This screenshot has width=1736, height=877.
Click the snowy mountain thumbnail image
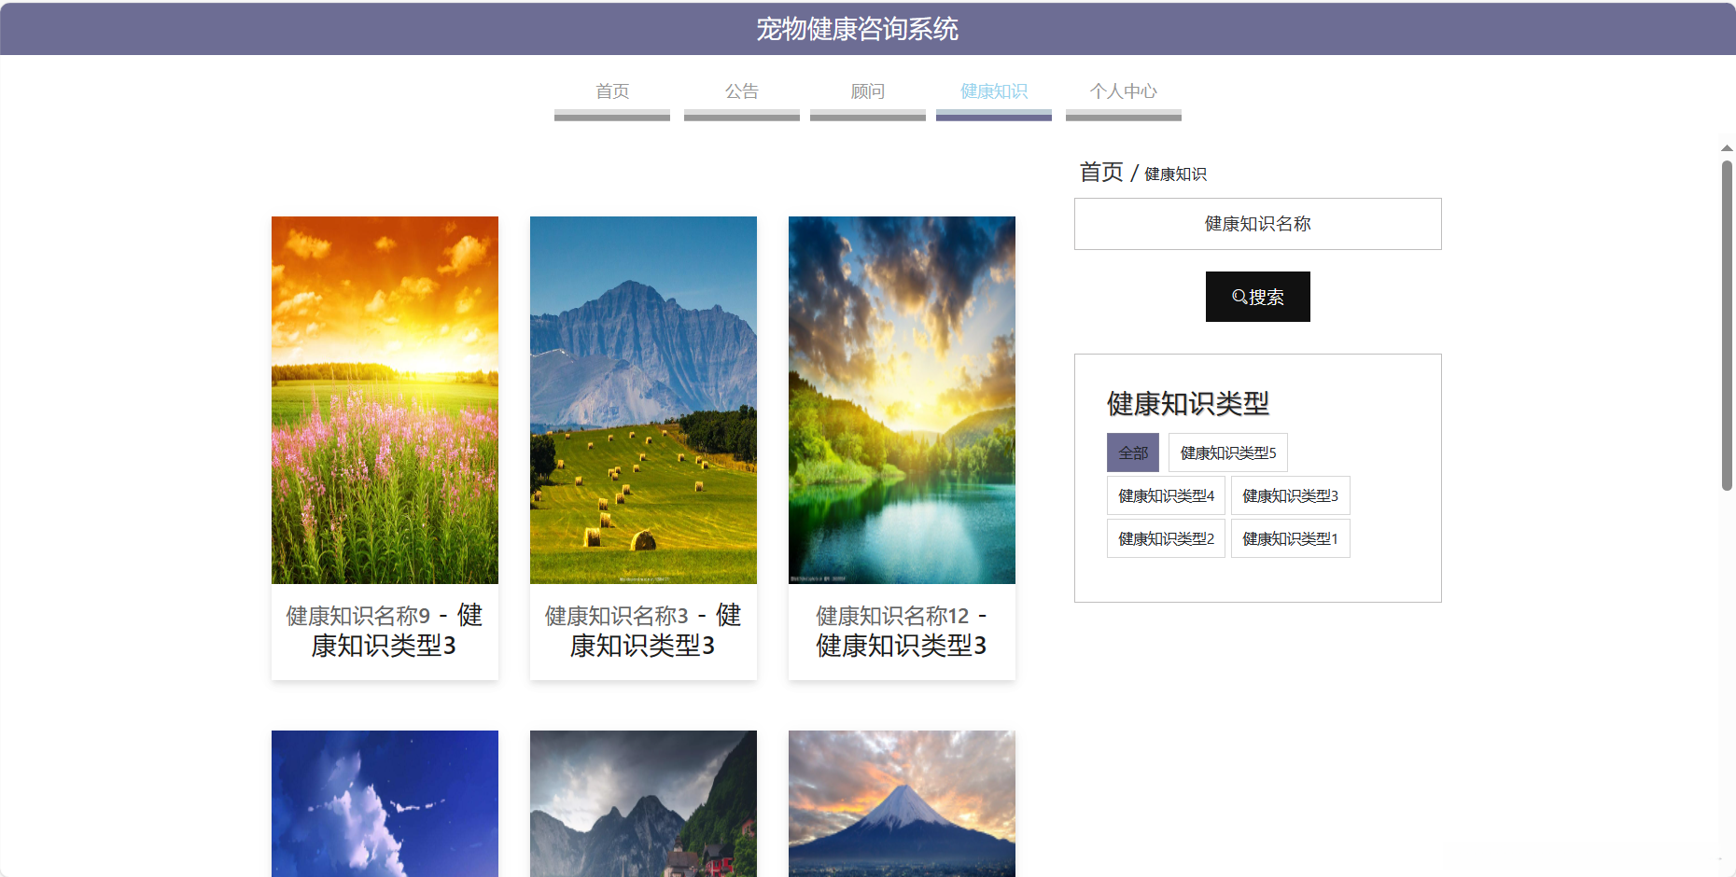point(901,802)
